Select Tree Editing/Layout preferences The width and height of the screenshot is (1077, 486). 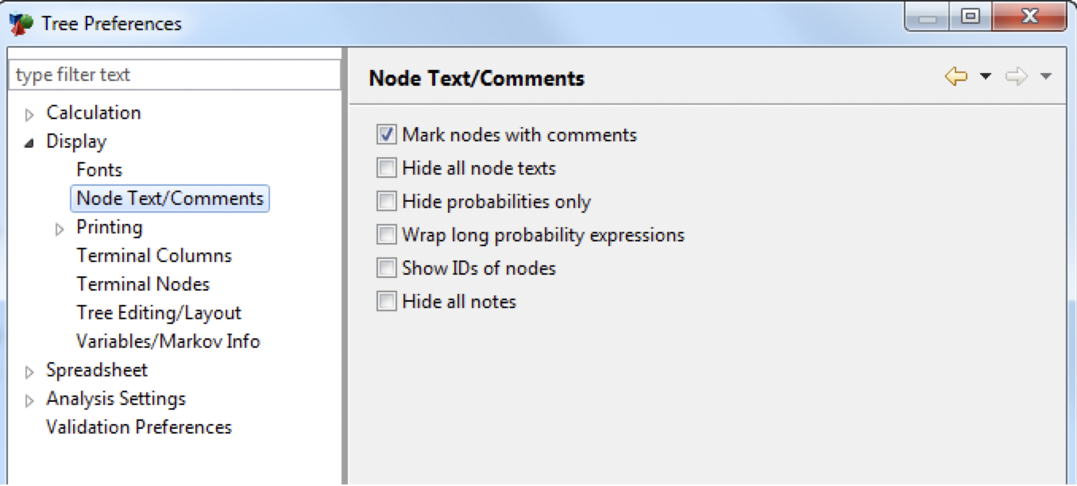click(x=158, y=312)
